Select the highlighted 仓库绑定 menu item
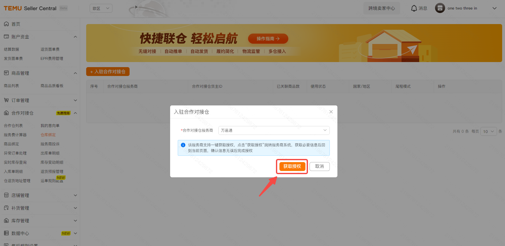Image resolution: width=505 pixels, height=246 pixels. (48, 135)
